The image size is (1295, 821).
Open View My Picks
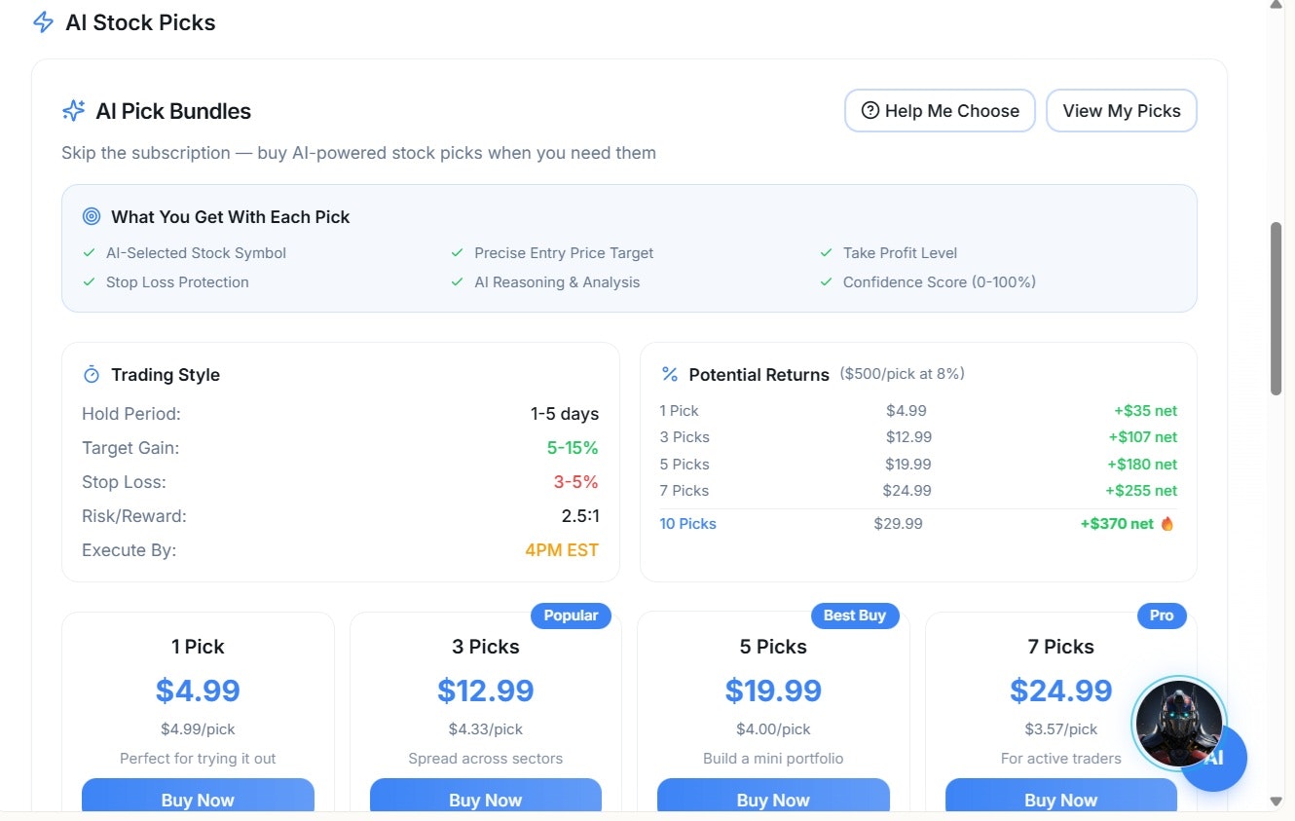1122,111
